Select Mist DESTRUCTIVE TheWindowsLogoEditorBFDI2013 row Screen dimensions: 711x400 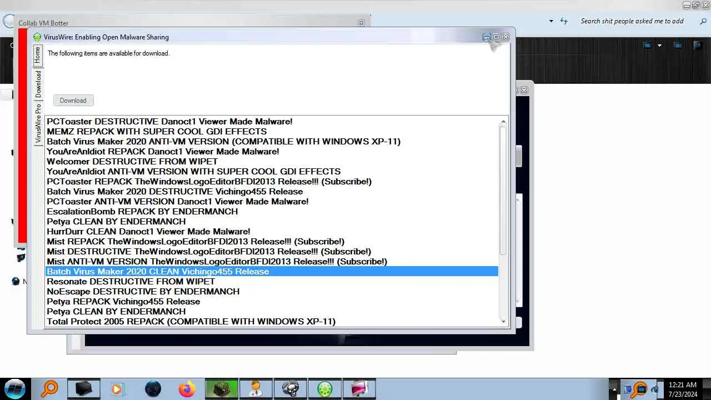272,252
